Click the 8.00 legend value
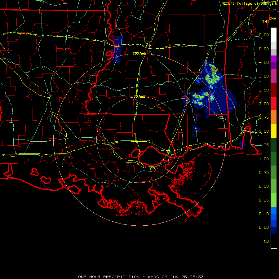This screenshot has width=279, height=279. pos(264,35)
